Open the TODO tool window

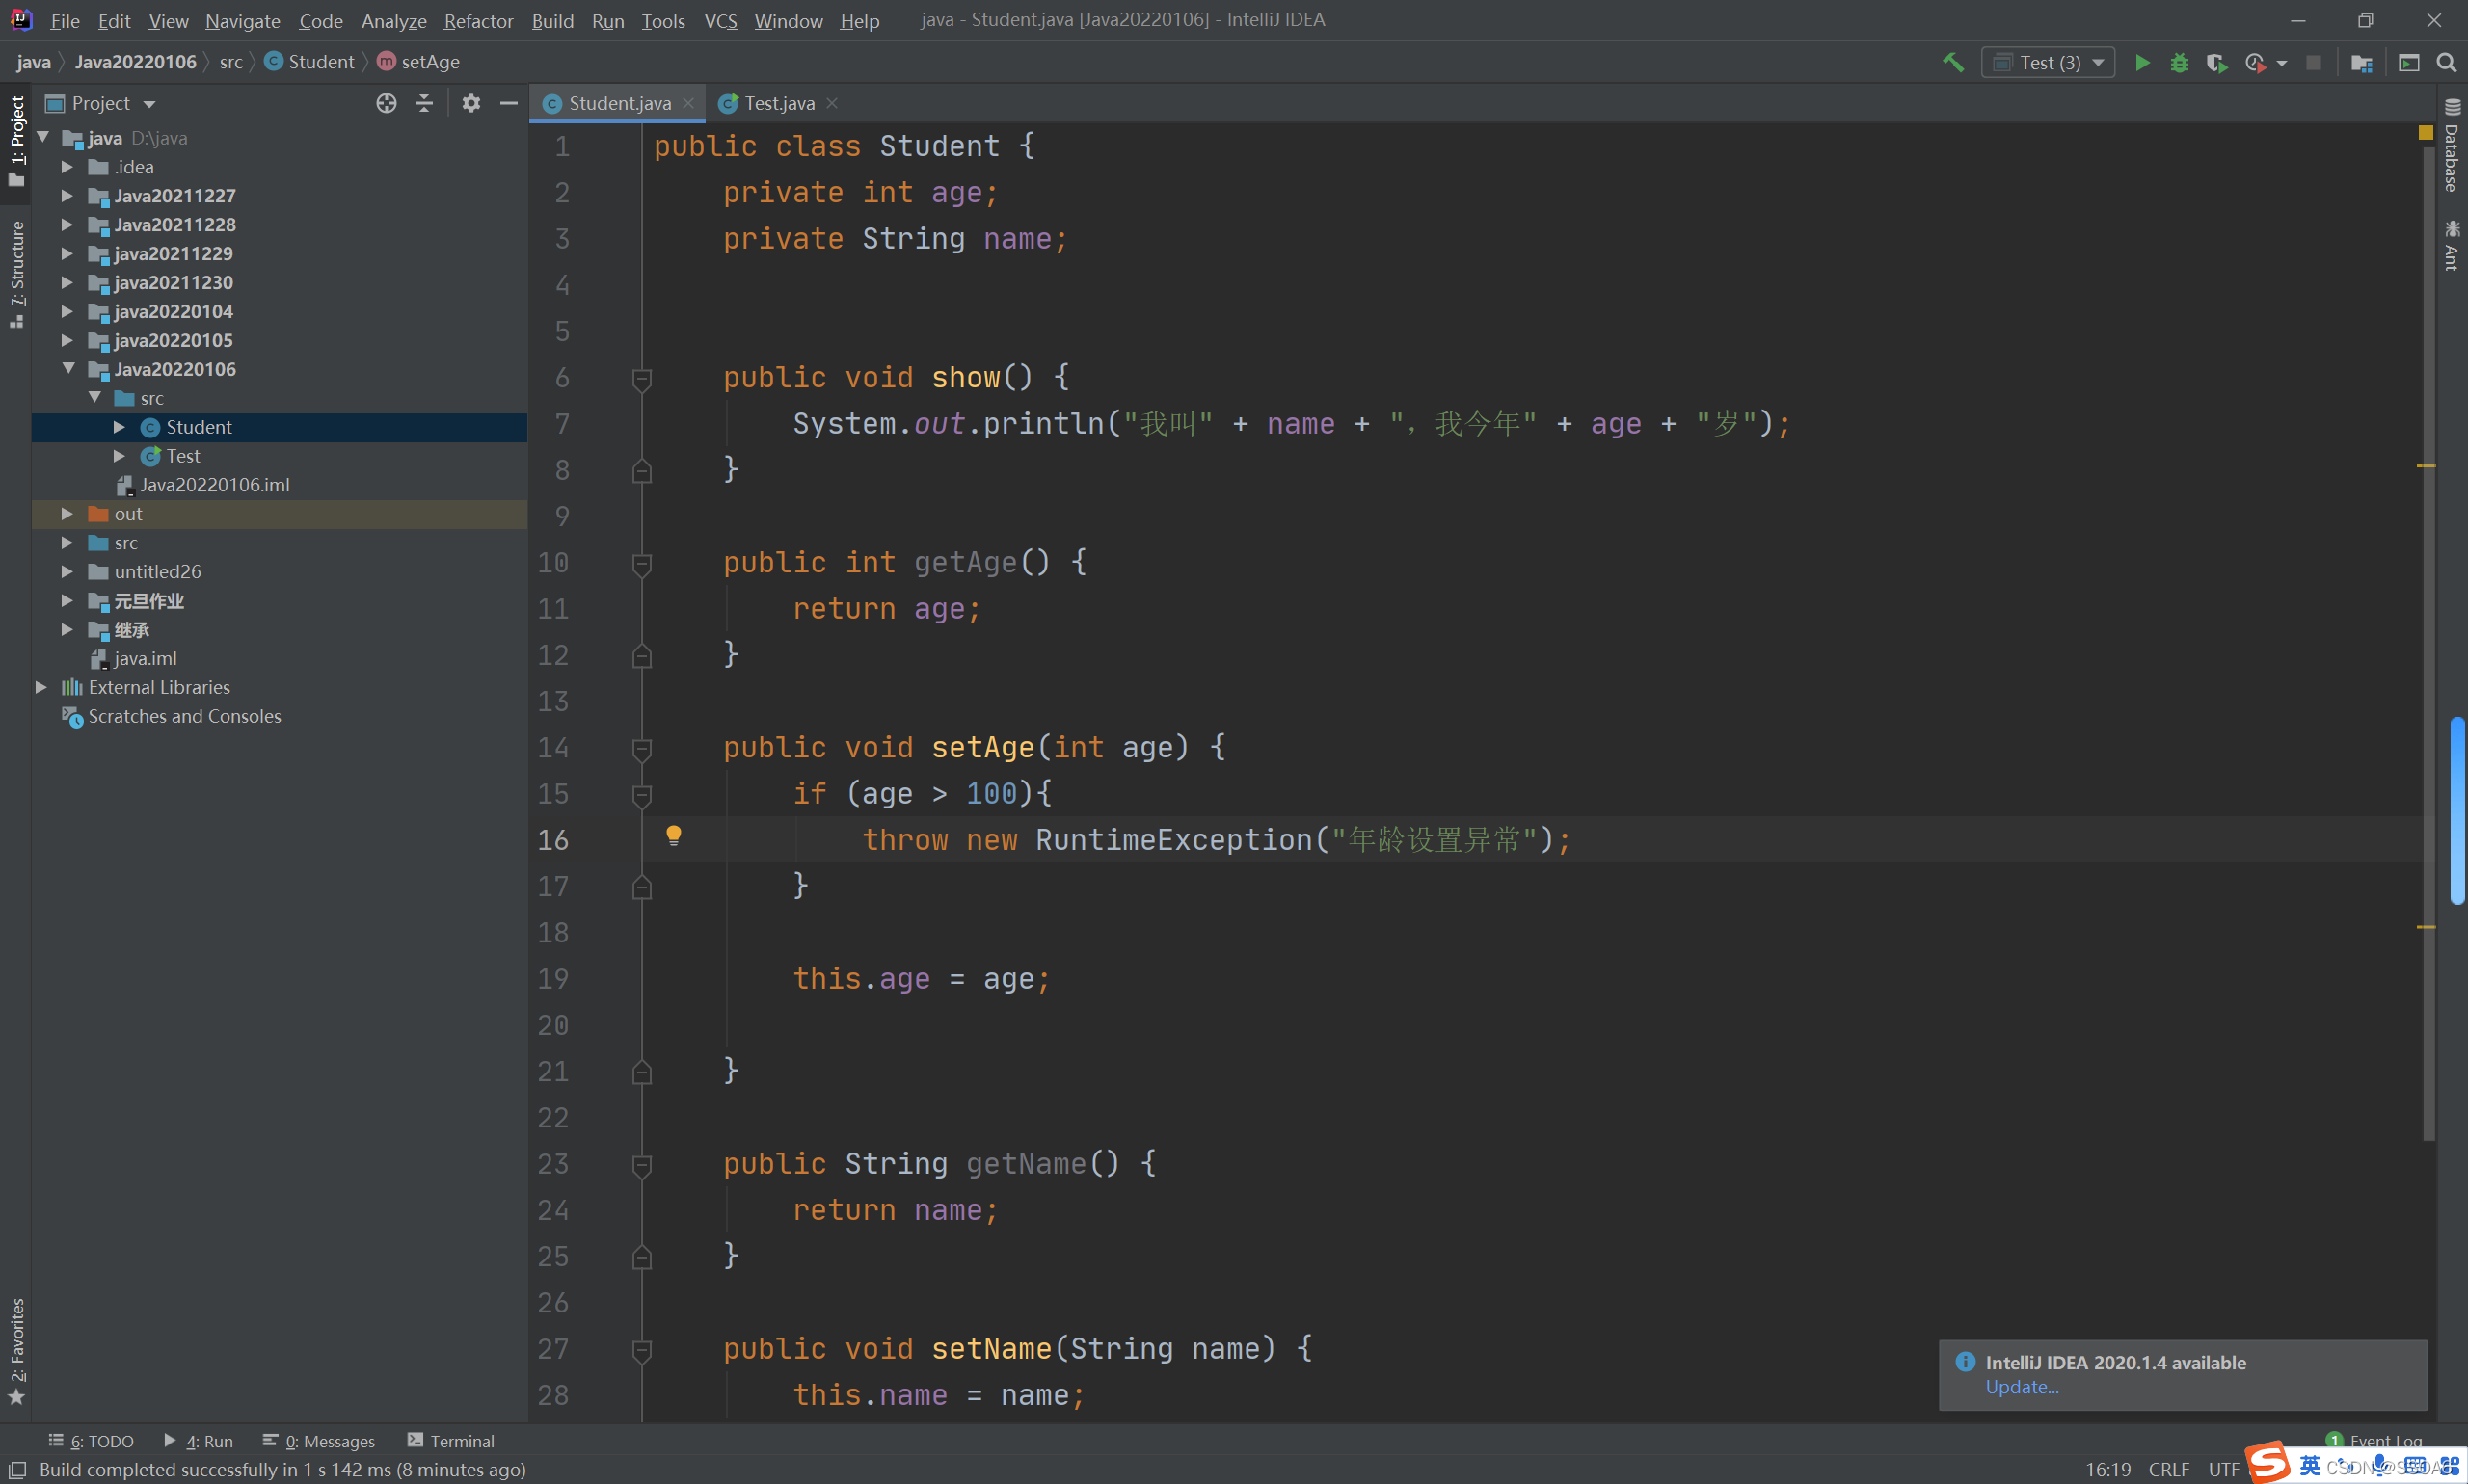coord(91,1441)
